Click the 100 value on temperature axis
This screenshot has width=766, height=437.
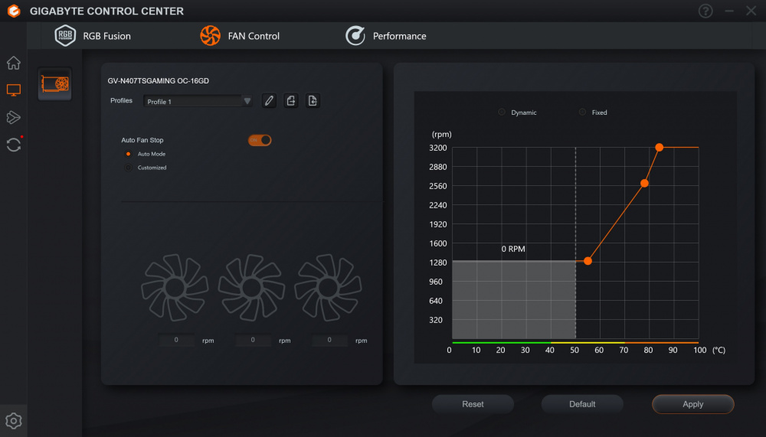click(699, 350)
